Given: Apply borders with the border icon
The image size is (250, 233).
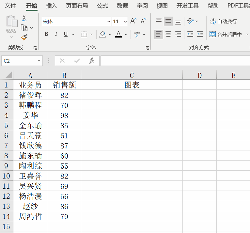Looking at the screenshot, I should [x=84, y=34].
